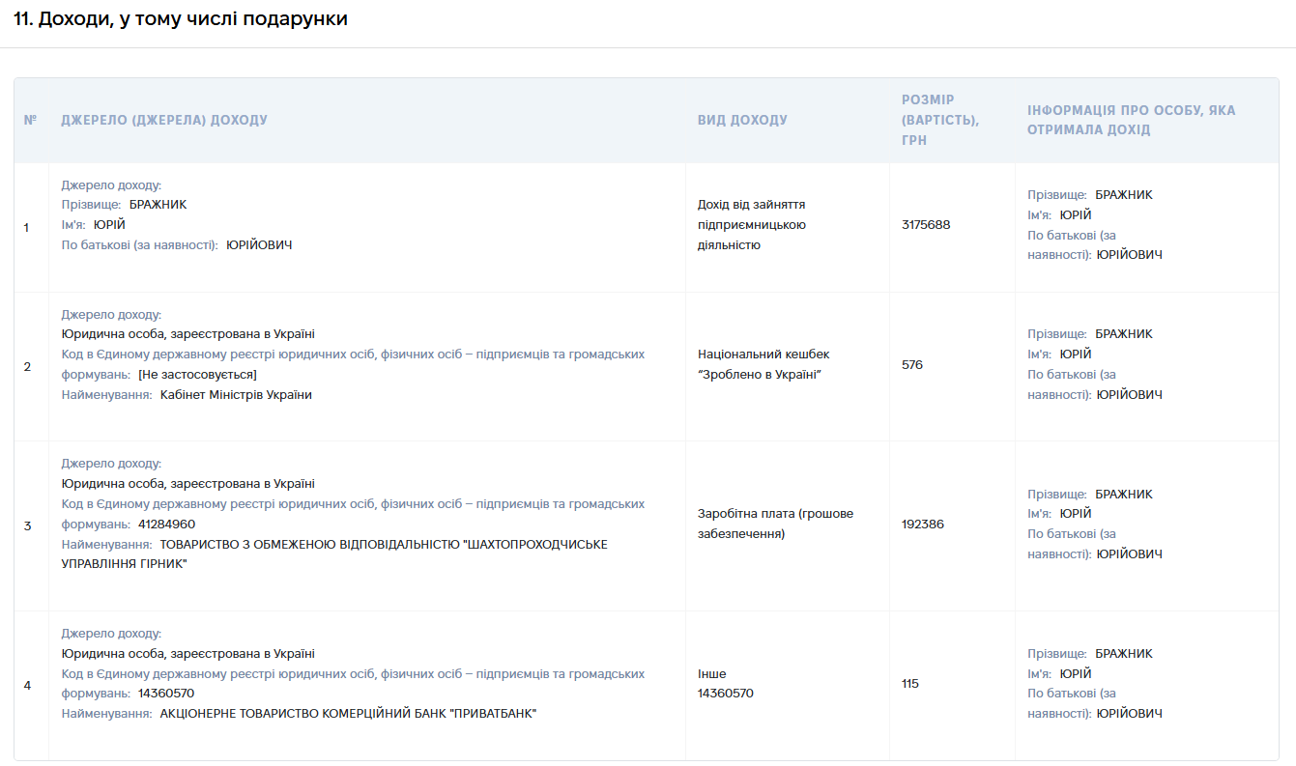Image resolution: width=1296 pixels, height=766 pixels.
Task: Click row number 4 in the table
Action: [27, 685]
